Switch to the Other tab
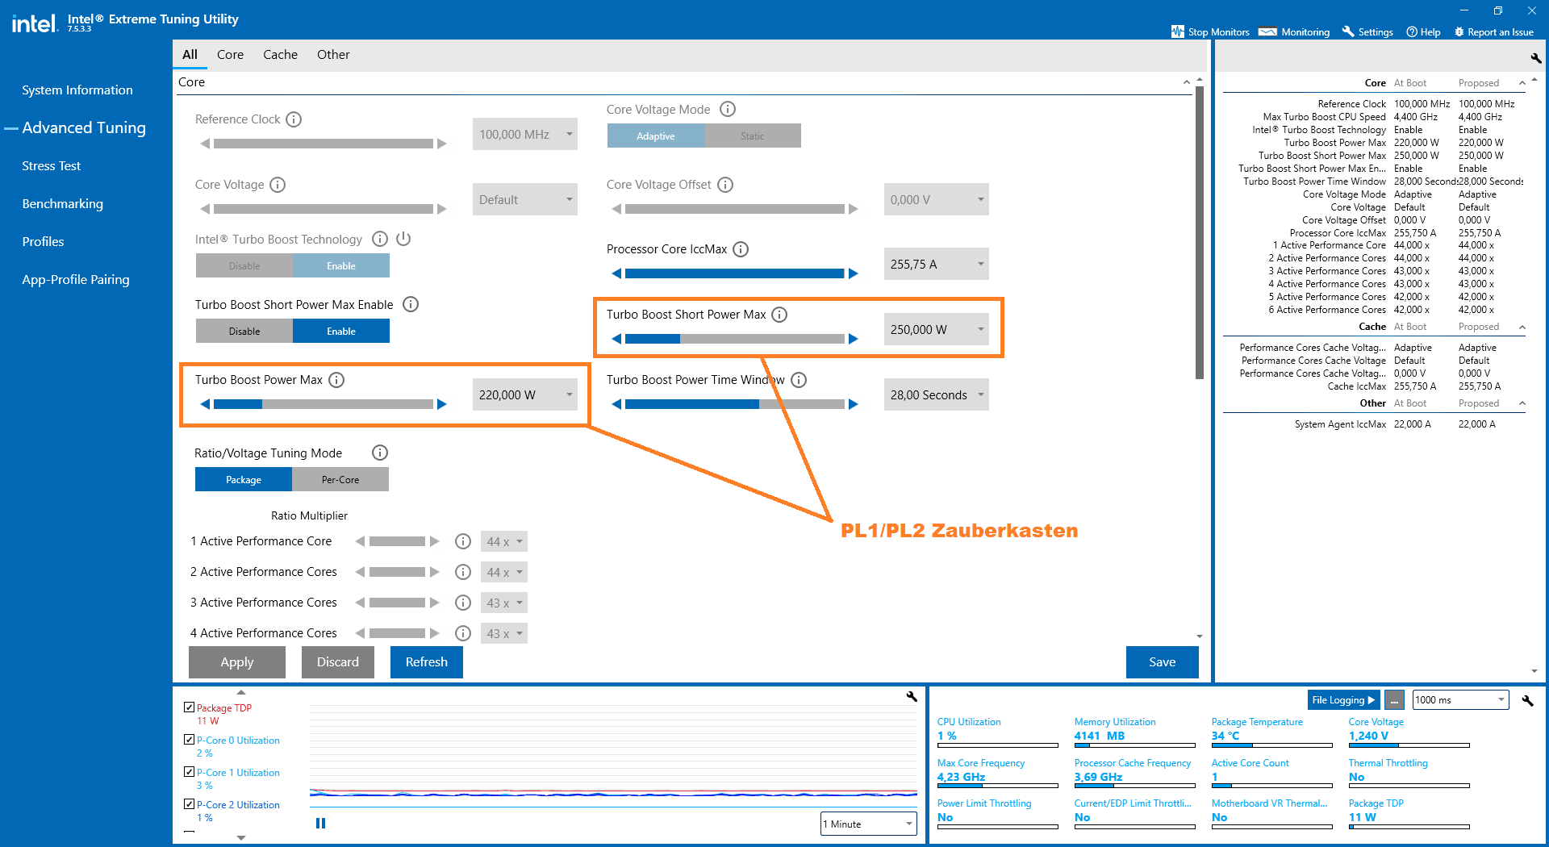1549x847 pixels. [x=333, y=55]
